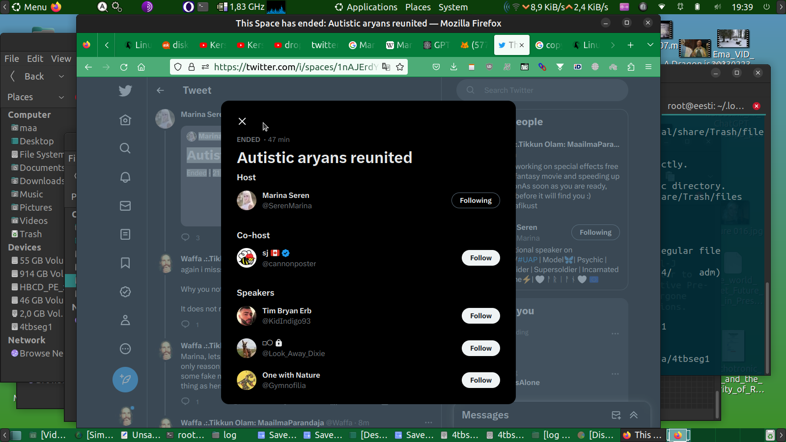Open Firefox extensions puzzle icon
Viewport: 786px width, 442px height.
(x=631, y=67)
